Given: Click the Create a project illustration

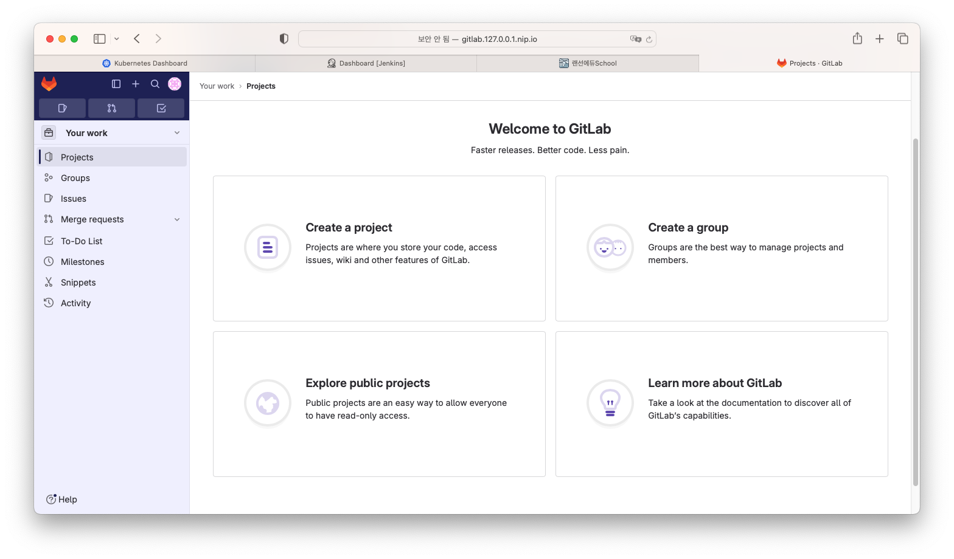Looking at the screenshot, I should 268,247.
